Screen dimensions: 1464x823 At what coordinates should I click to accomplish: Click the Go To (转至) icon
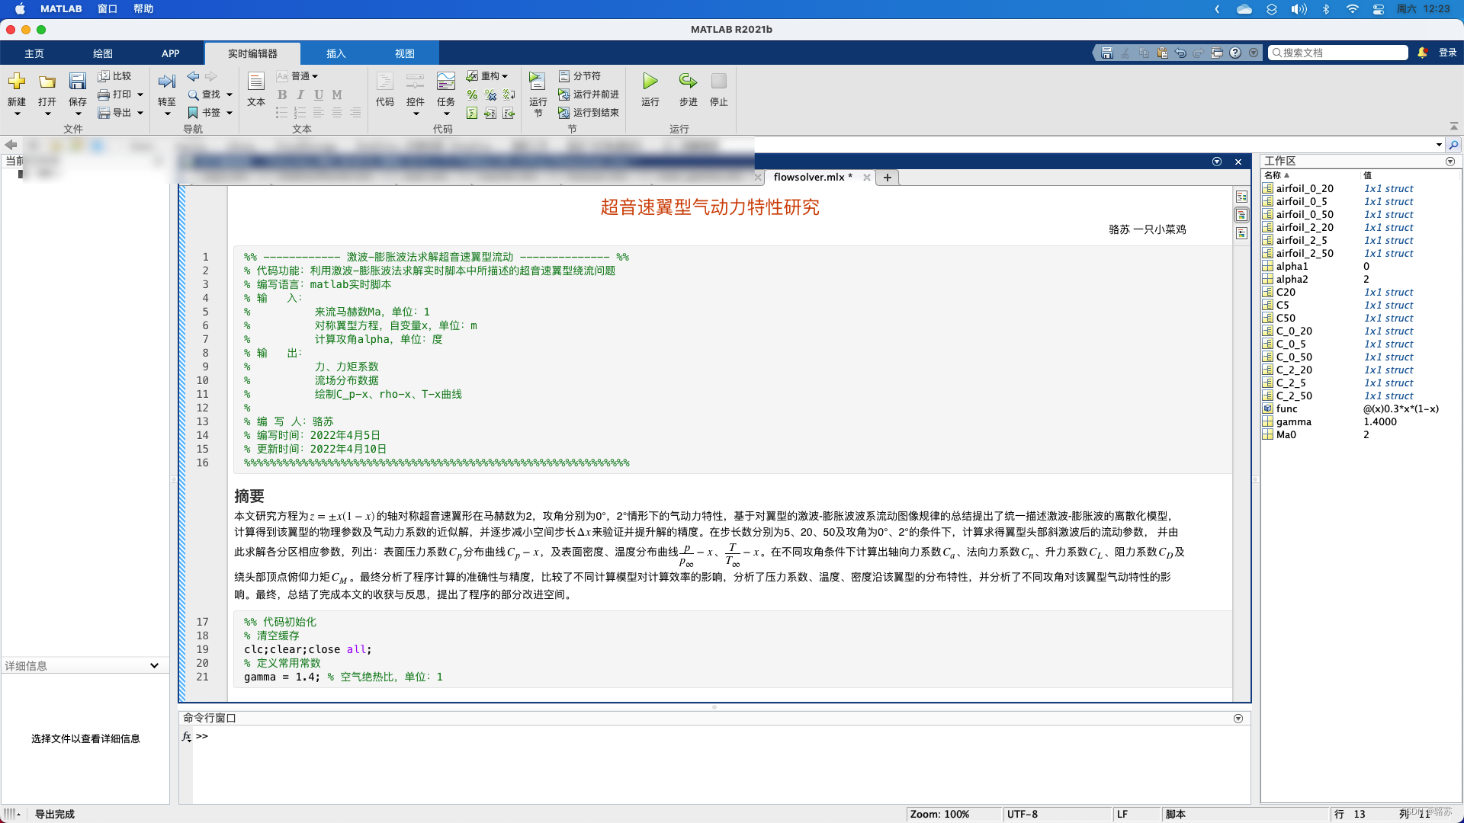click(x=166, y=82)
